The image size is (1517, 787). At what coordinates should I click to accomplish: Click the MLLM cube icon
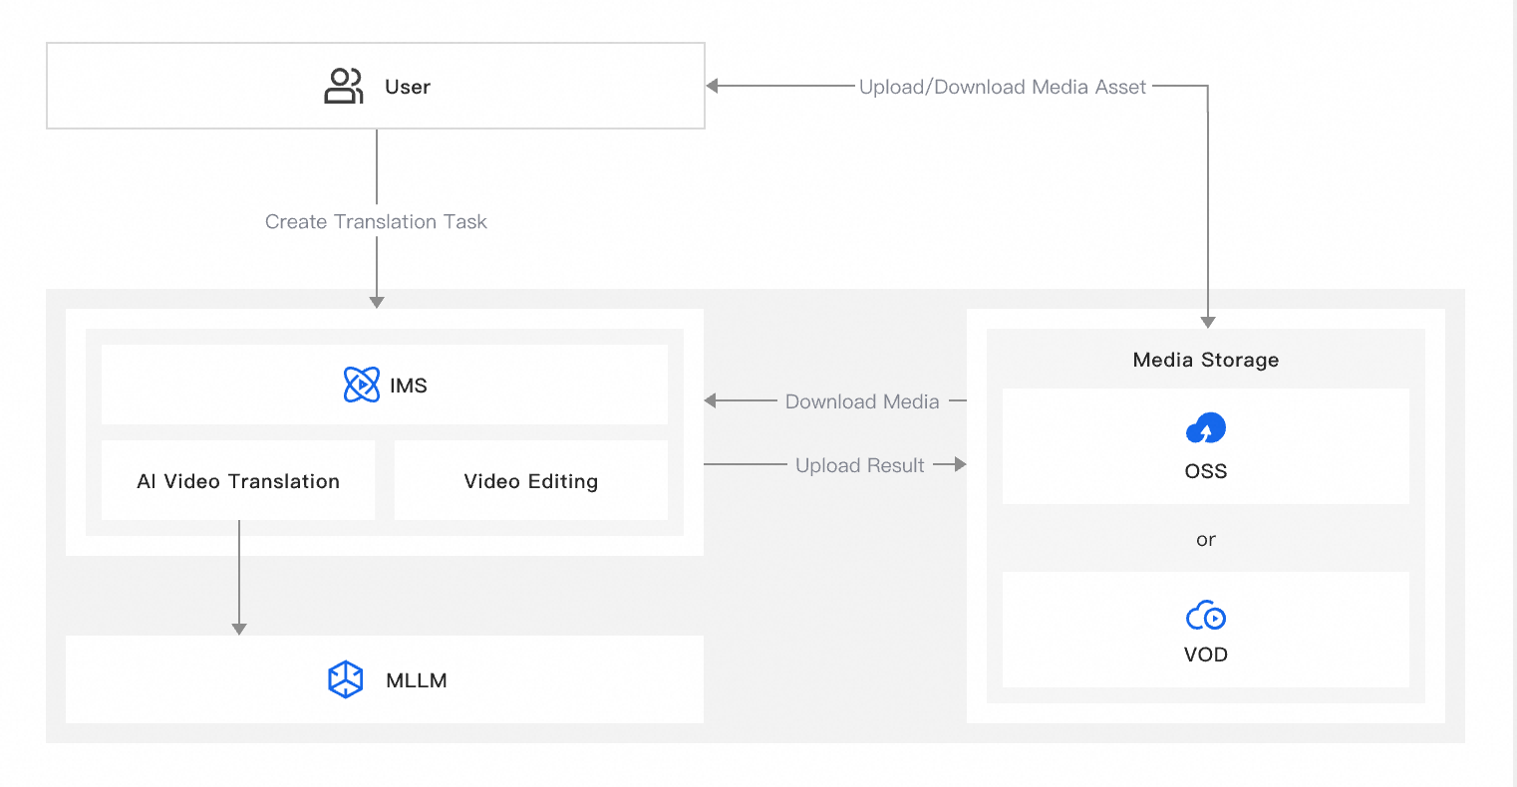click(x=346, y=679)
